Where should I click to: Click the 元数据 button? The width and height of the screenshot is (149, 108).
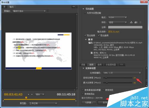89,102
